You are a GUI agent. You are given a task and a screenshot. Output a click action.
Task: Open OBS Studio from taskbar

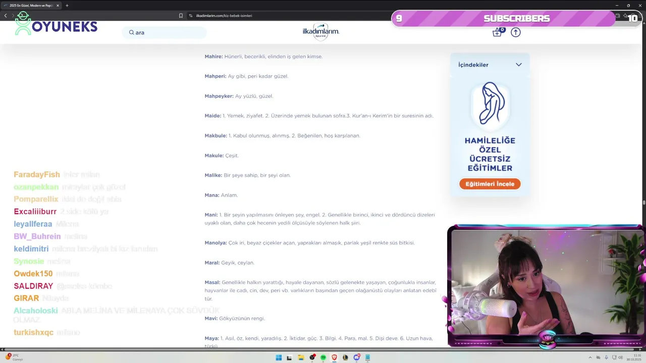tap(312, 357)
